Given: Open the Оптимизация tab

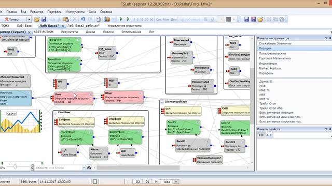Looking at the screenshot, I should (131, 32).
